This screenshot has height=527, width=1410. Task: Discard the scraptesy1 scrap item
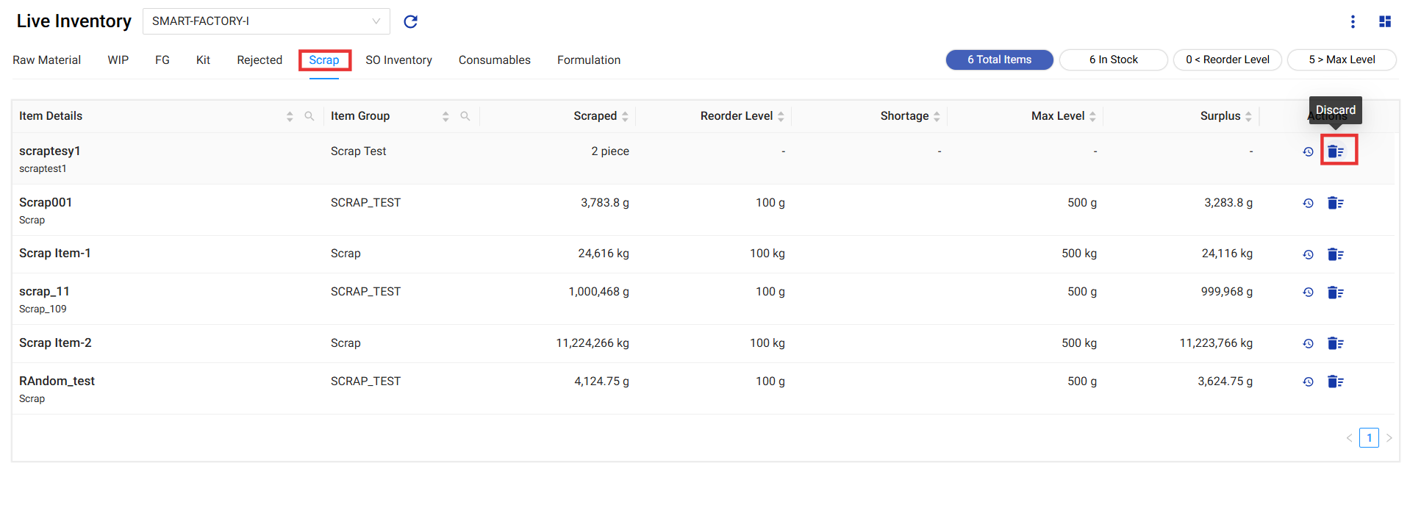(1335, 151)
